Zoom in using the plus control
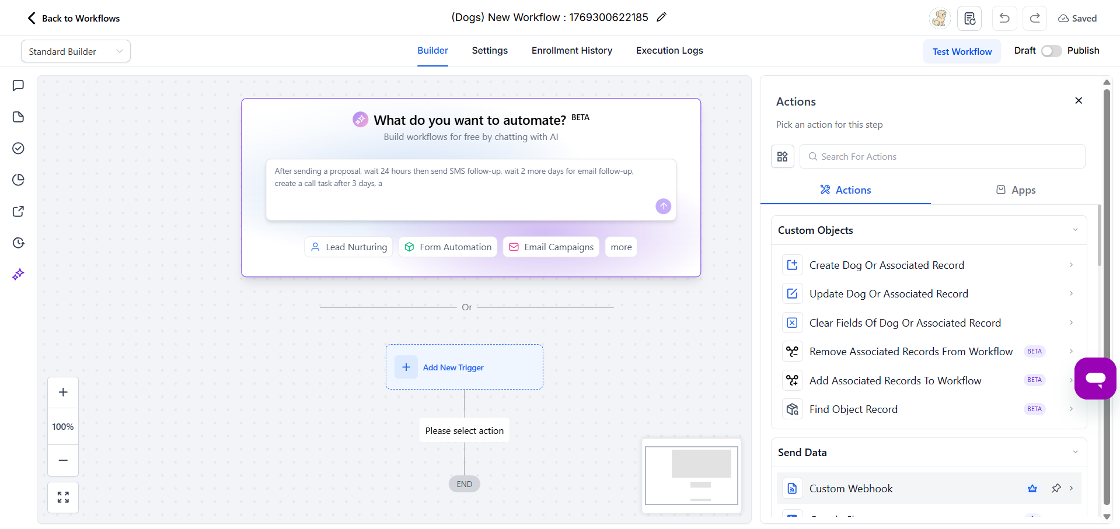This screenshot has width=1120, height=529. pos(62,392)
